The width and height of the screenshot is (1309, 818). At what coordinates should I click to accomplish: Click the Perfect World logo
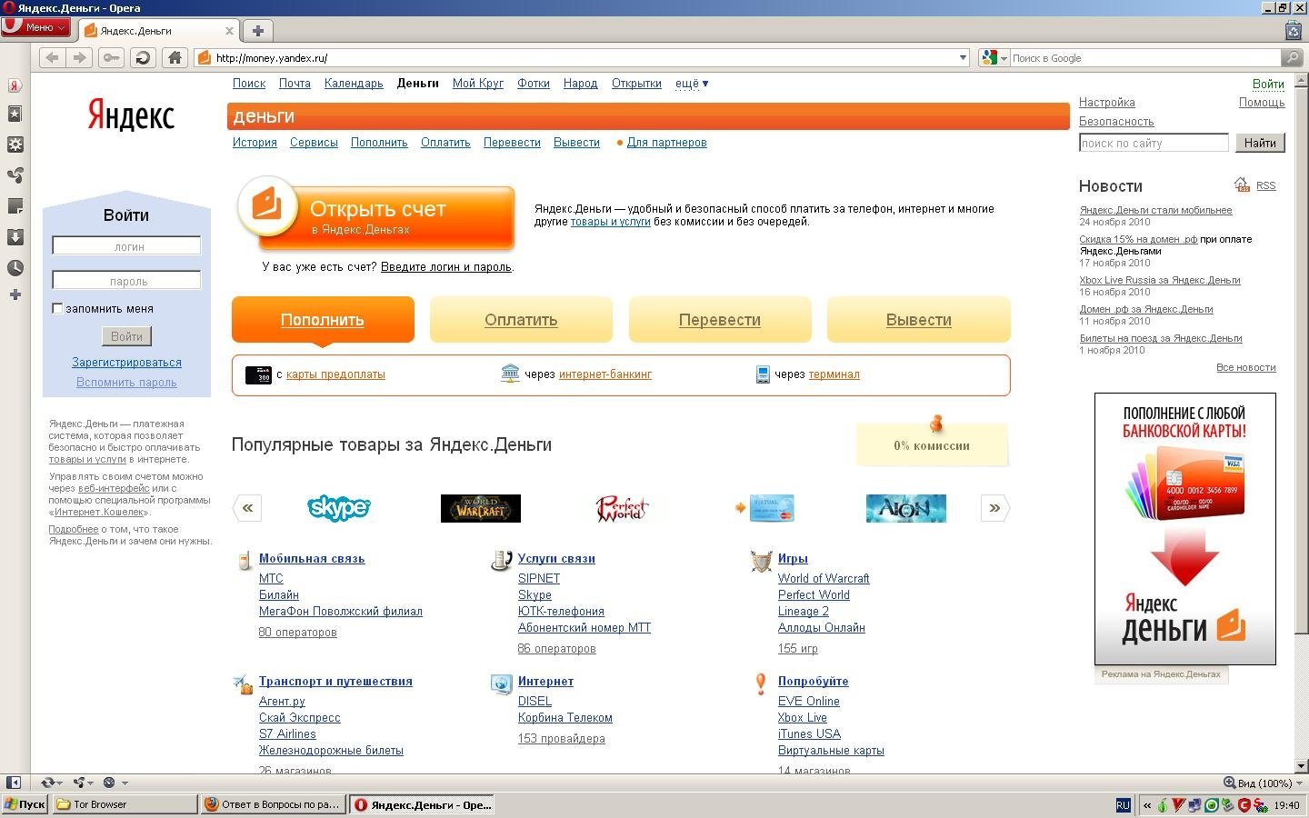(622, 508)
